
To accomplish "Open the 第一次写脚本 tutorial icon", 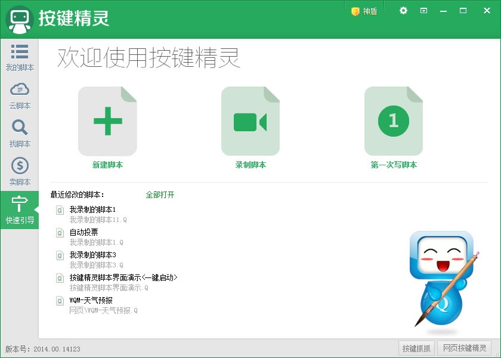I will coord(393,121).
